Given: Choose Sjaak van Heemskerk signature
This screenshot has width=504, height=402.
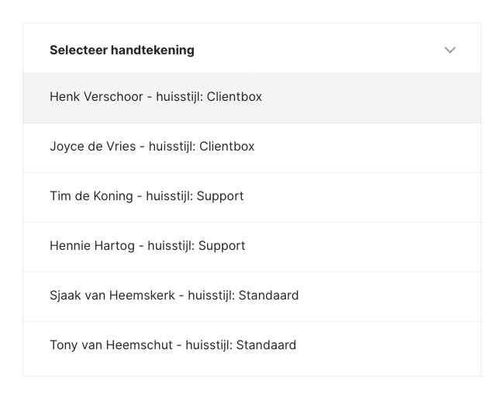Looking at the screenshot, I should pos(174,296).
